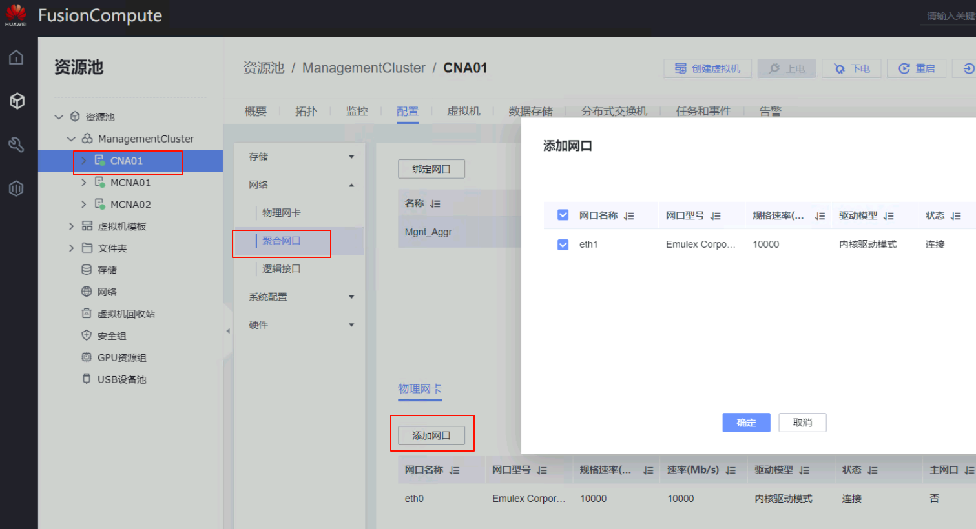Open the 监控 tab

(x=357, y=111)
